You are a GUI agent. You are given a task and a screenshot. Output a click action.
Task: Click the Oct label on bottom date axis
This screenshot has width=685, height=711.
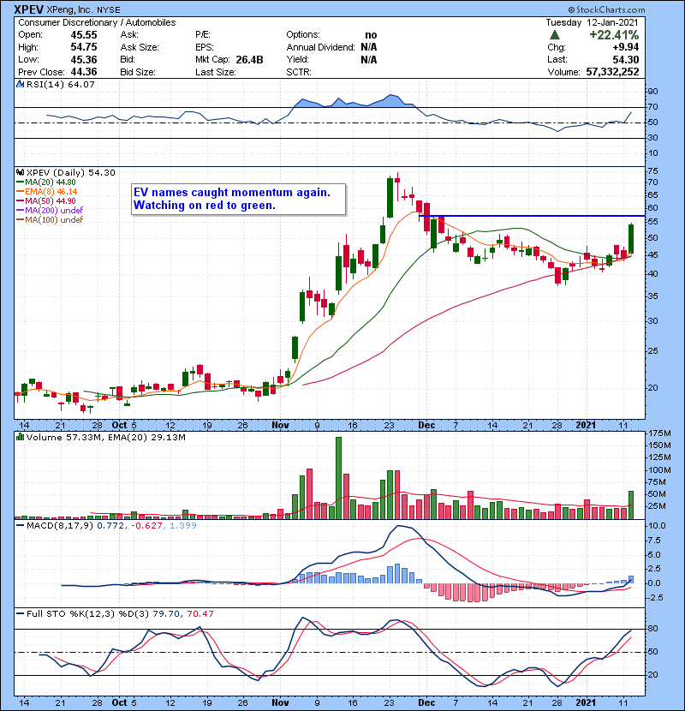click(x=119, y=702)
